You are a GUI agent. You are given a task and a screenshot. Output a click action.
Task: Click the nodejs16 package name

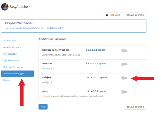click(47, 77)
